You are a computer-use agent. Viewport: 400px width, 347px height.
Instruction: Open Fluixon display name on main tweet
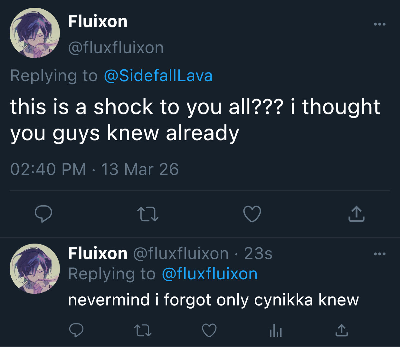coord(98,22)
